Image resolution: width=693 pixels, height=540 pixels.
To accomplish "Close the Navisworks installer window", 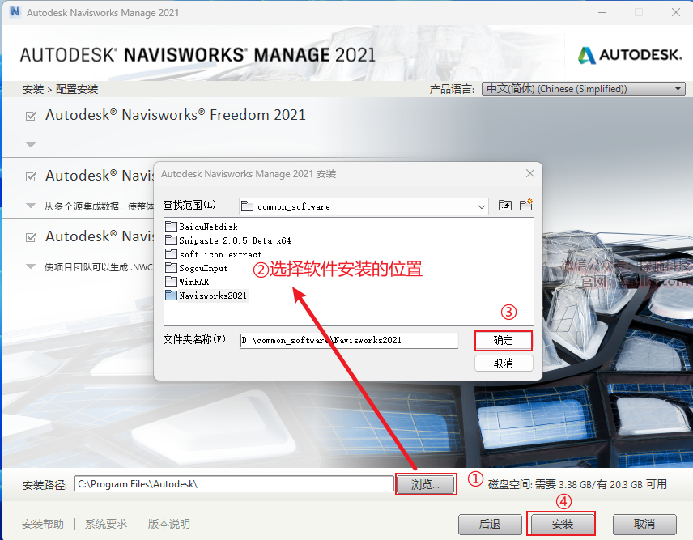I will 676,12.
